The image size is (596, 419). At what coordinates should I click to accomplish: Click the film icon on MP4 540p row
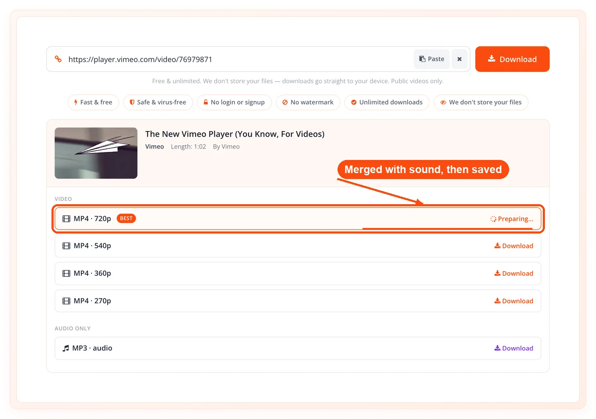(66, 246)
